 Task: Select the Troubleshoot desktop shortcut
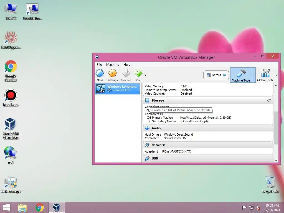(x=32, y=12)
